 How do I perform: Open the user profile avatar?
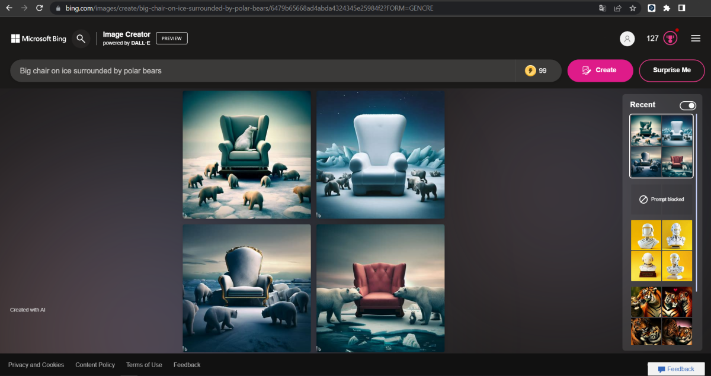pos(627,38)
